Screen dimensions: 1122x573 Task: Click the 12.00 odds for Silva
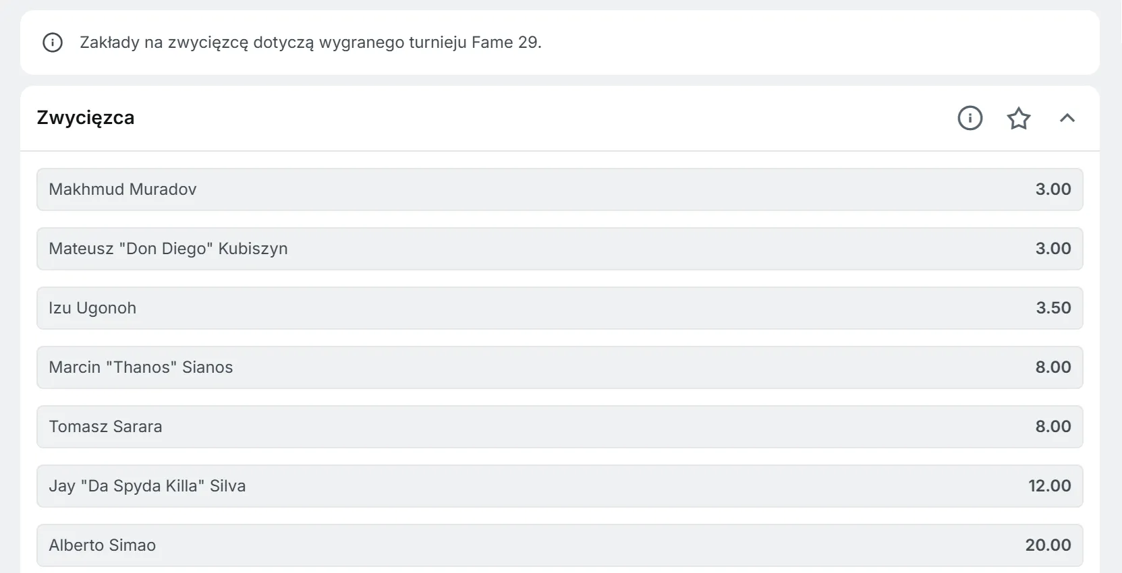1050,486
